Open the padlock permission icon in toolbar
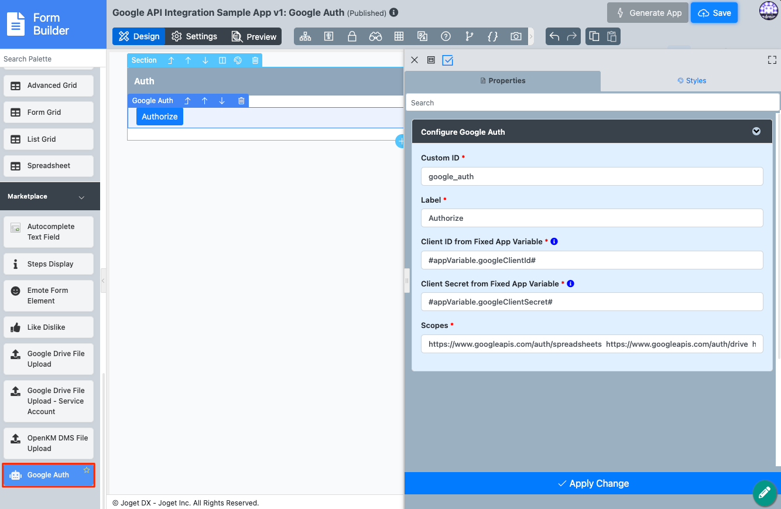Image resolution: width=781 pixels, height=509 pixels. [352, 36]
